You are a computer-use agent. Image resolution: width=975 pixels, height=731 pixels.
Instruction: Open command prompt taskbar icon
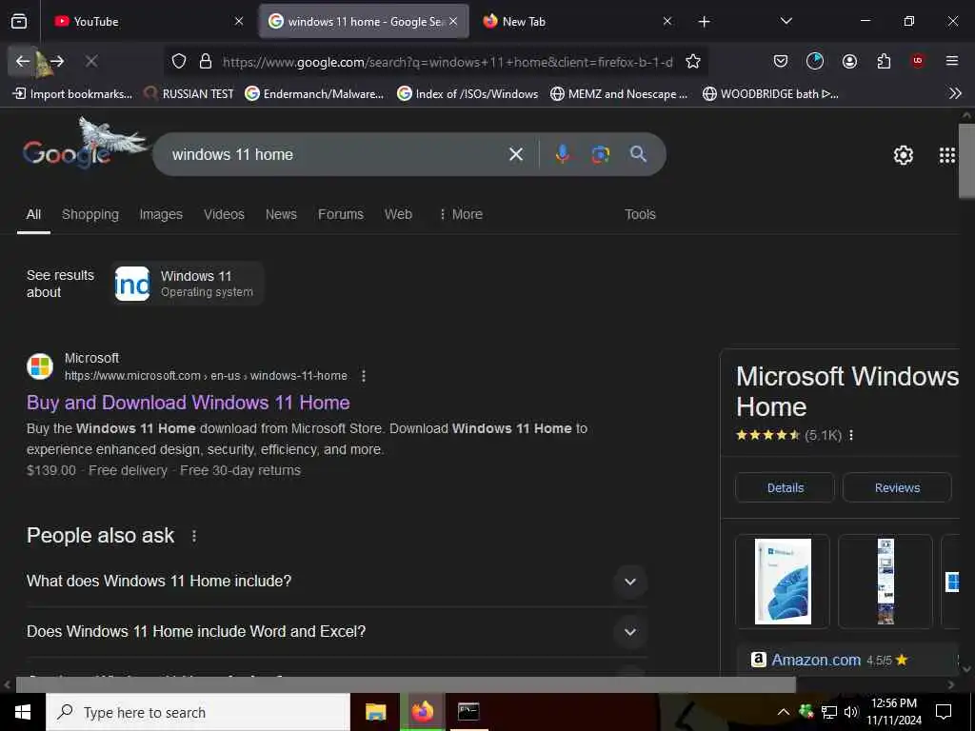(468, 712)
